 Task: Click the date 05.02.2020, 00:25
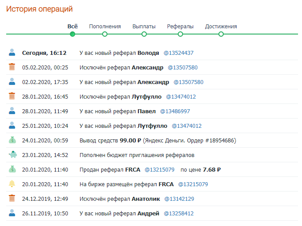pyautogui.click(x=45, y=67)
